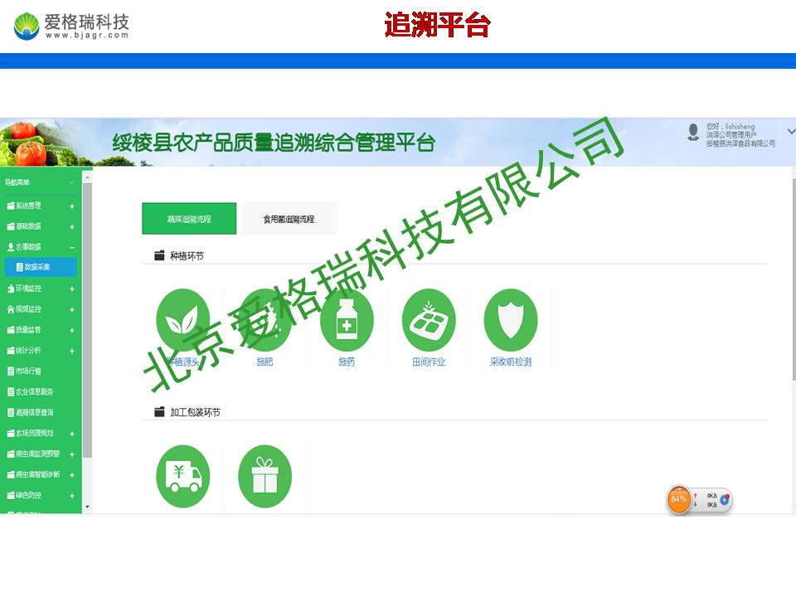Click the blue plus icon in floating widget

(725, 499)
